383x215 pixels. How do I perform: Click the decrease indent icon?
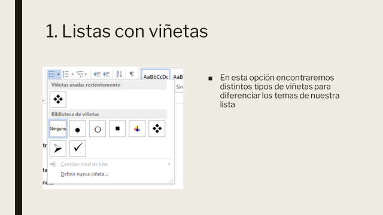tap(97, 74)
